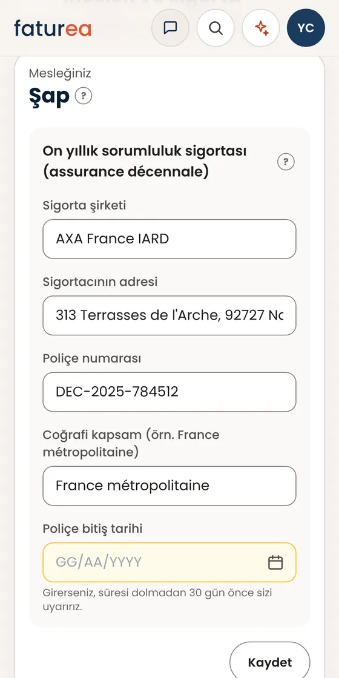
Task: Launch the AI sparkle assistant icon
Action: point(261,28)
